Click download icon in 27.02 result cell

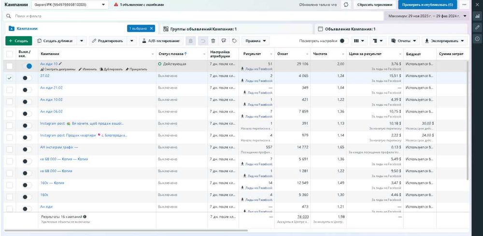242,81
